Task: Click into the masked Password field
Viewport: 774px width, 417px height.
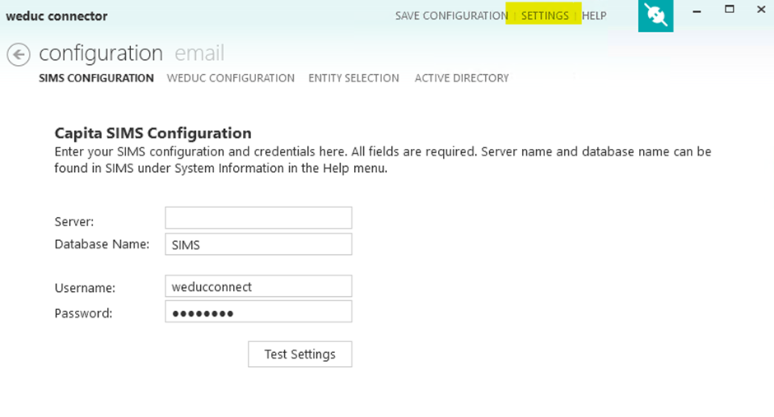Action: tap(258, 312)
